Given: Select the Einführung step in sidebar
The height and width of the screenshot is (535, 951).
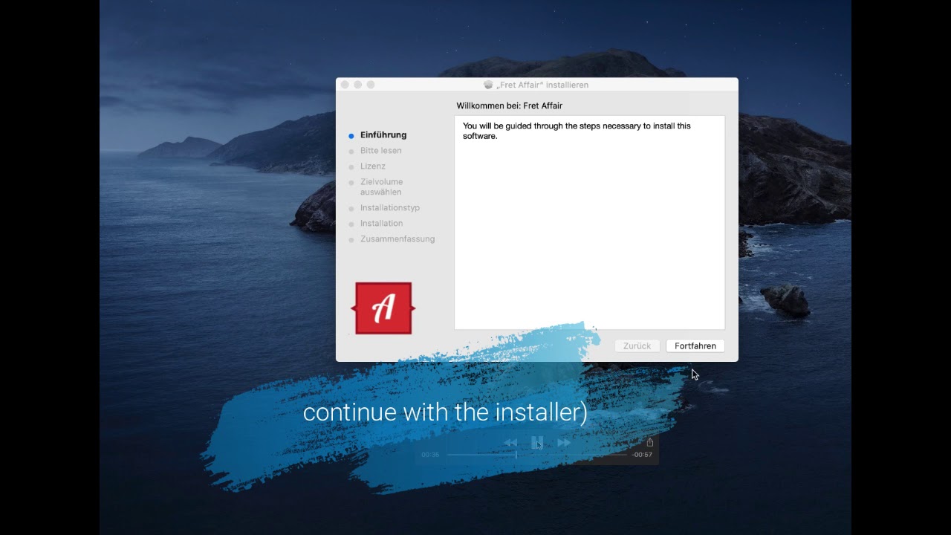Looking at the screenshot, I should click(383, 135).
